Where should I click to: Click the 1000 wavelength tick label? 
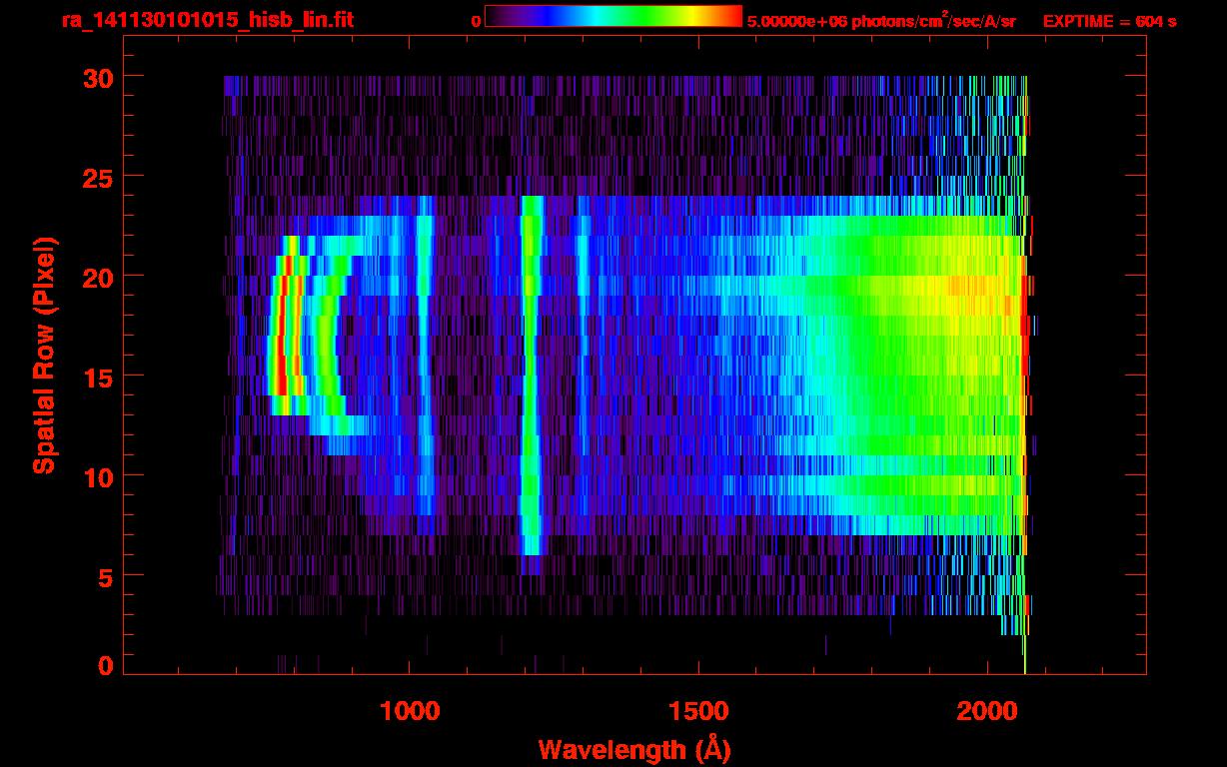click(x=409, y=711)
